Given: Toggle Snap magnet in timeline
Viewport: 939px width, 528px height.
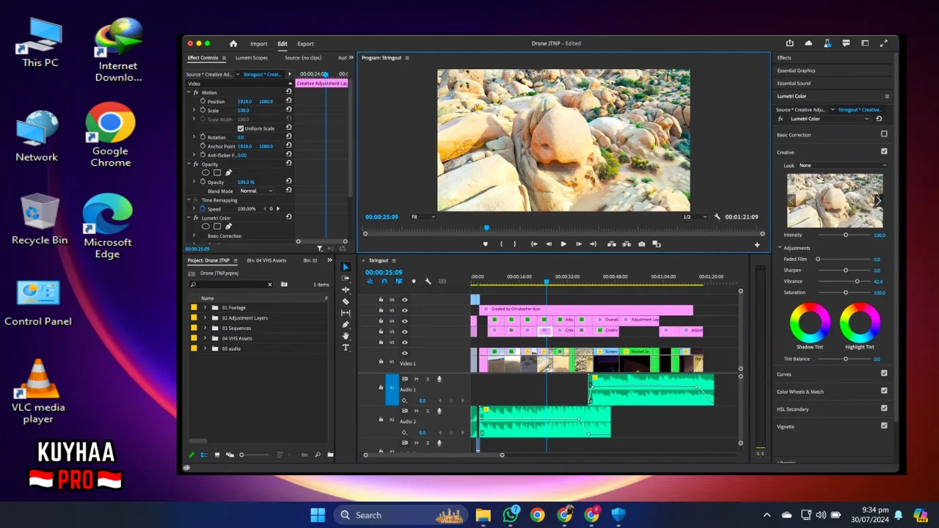Looking at the screenshot, I should click(384, 281).
